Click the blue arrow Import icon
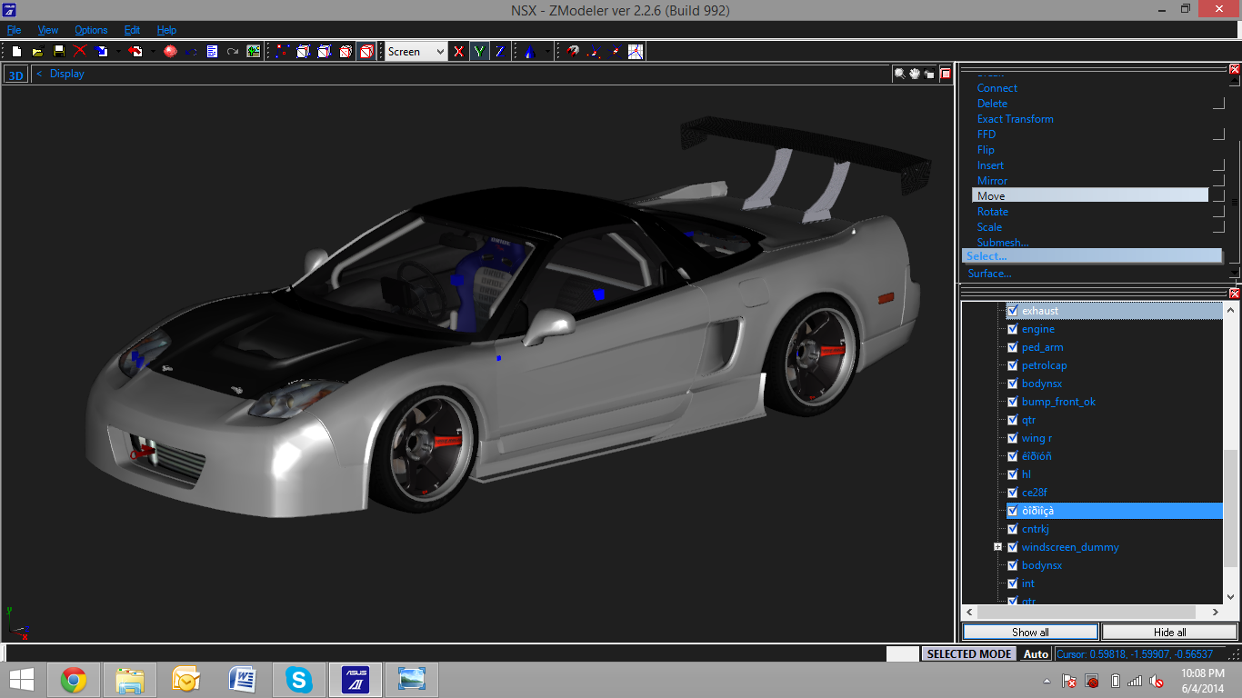This screenshot has height=698, width=1242. [x=101, y=52]
